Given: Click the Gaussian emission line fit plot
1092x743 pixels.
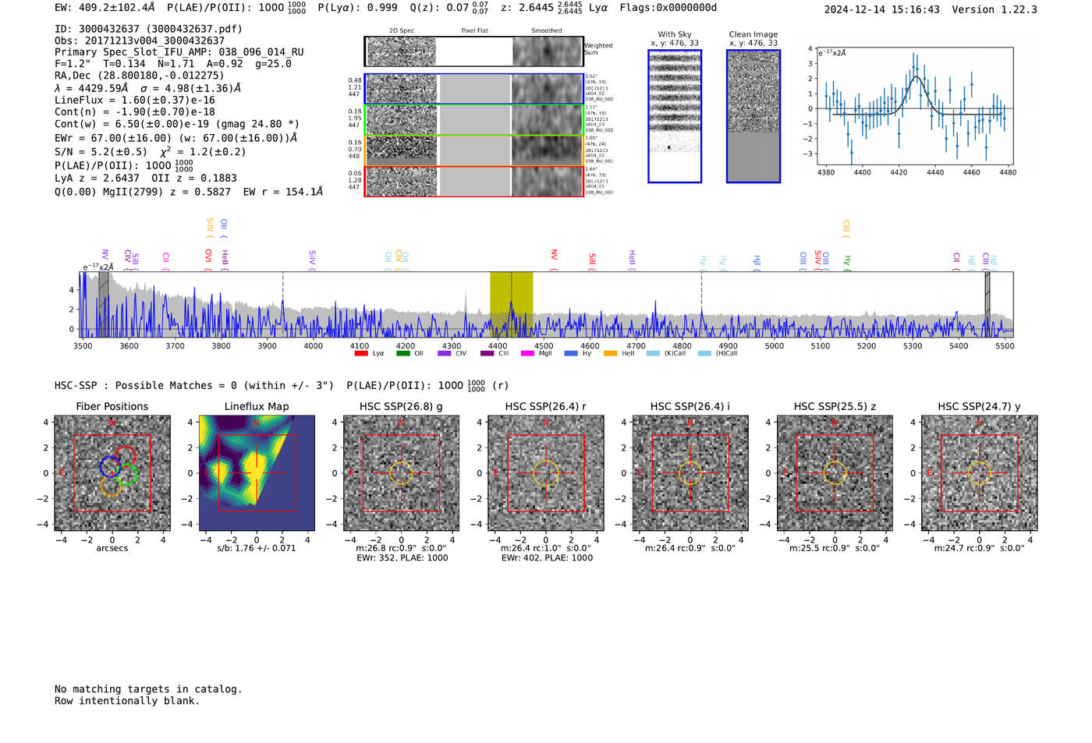Looking at the screenshot, I should [x=915, y=107].
